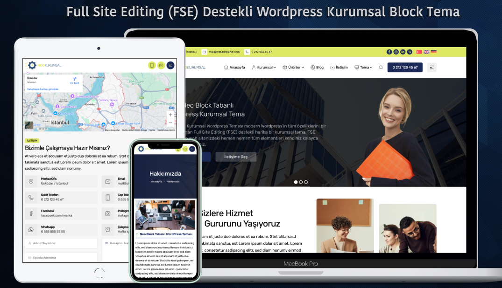This screenshot has width=502, height=288.
Task: Open the LinkedIn icon in yellow top bar
Action: click(403, 52)
